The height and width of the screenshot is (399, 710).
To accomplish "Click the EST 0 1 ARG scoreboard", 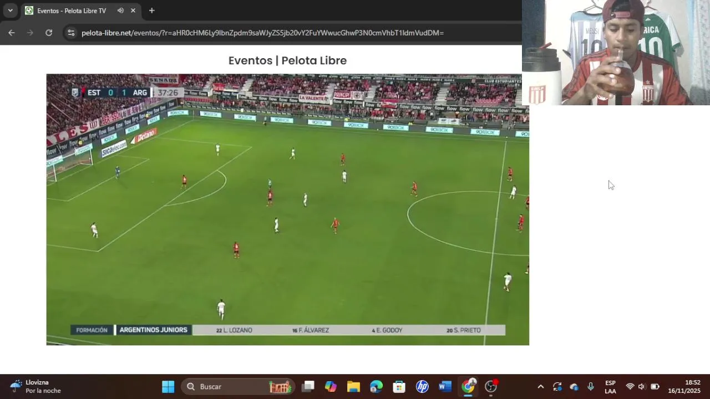I will (x=110, y=93).
